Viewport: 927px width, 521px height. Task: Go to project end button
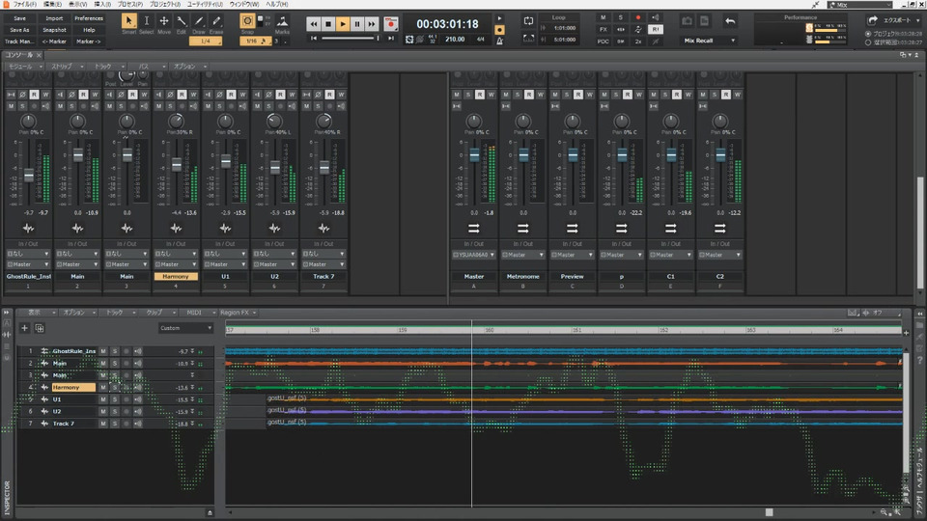coord(391,39)
